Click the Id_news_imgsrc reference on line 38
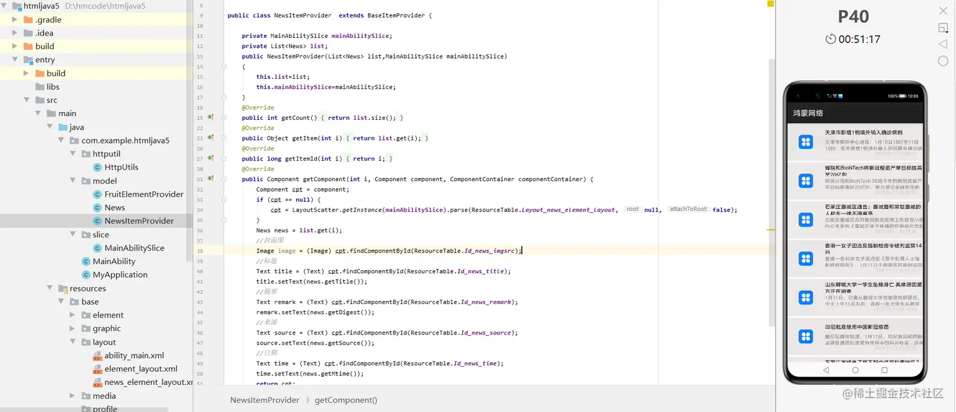The width and height of the screenshot is (956, 412). 491,250
